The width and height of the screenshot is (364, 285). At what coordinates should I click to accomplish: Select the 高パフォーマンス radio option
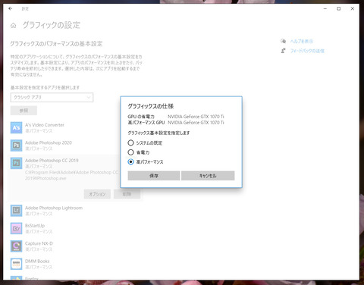pyautogui.click(x=130, y=161)
